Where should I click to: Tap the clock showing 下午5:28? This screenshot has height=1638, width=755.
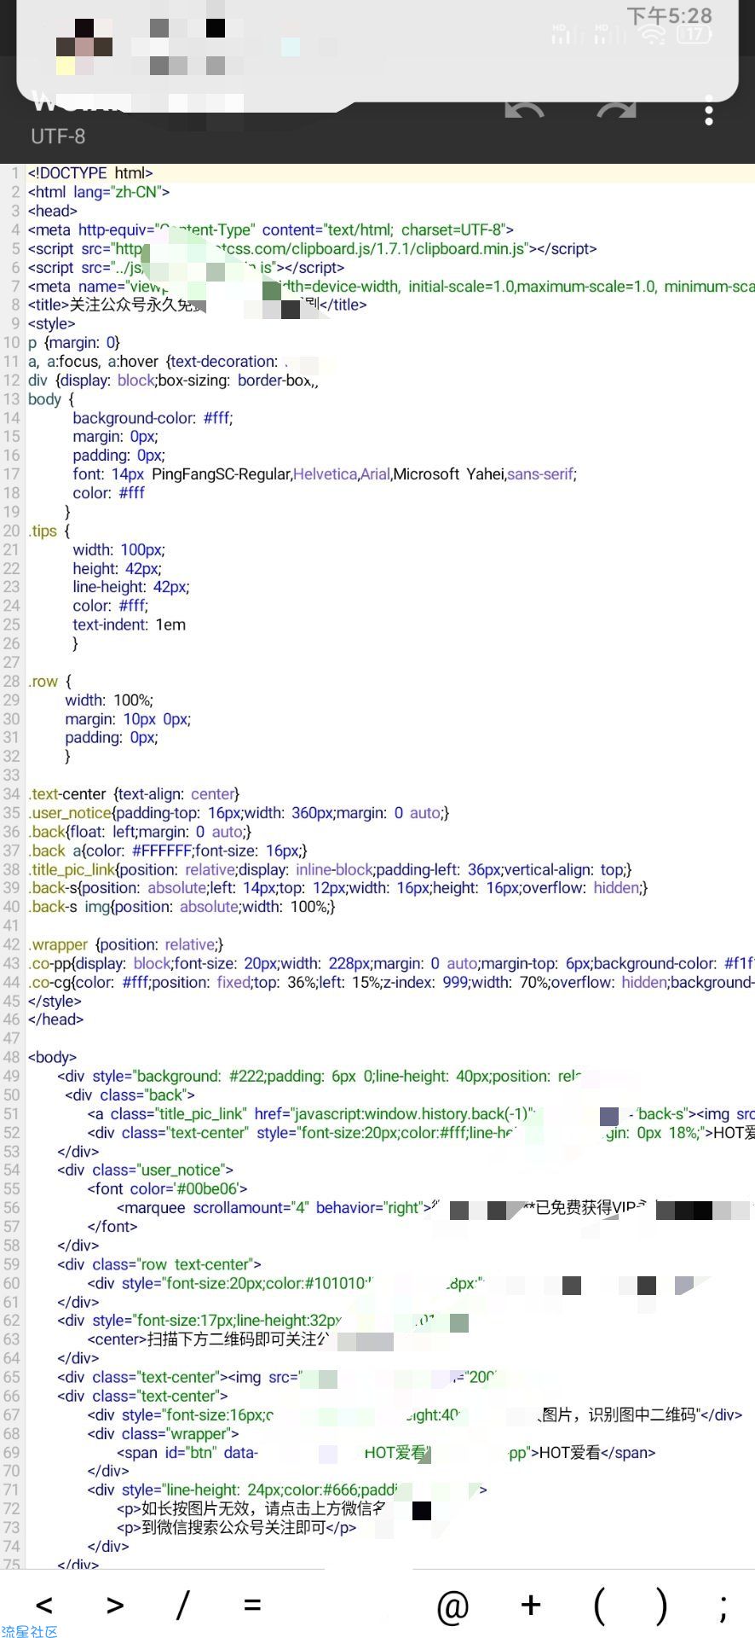click(669, 15)
